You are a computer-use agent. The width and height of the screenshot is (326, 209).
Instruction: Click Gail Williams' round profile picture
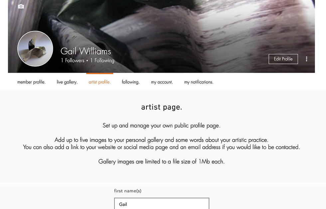coord(35,49)
